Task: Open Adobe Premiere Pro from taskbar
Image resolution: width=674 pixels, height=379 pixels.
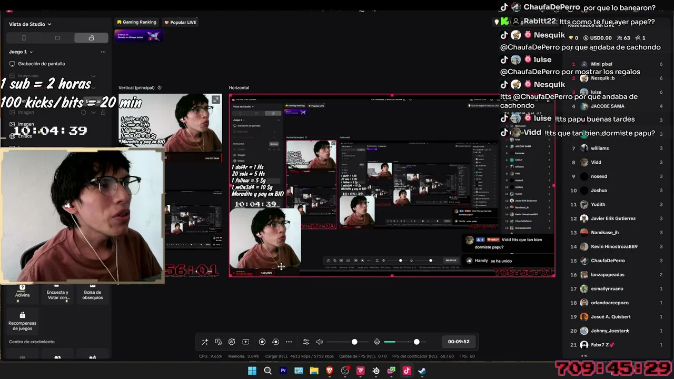Action: (x=283, y=371)
